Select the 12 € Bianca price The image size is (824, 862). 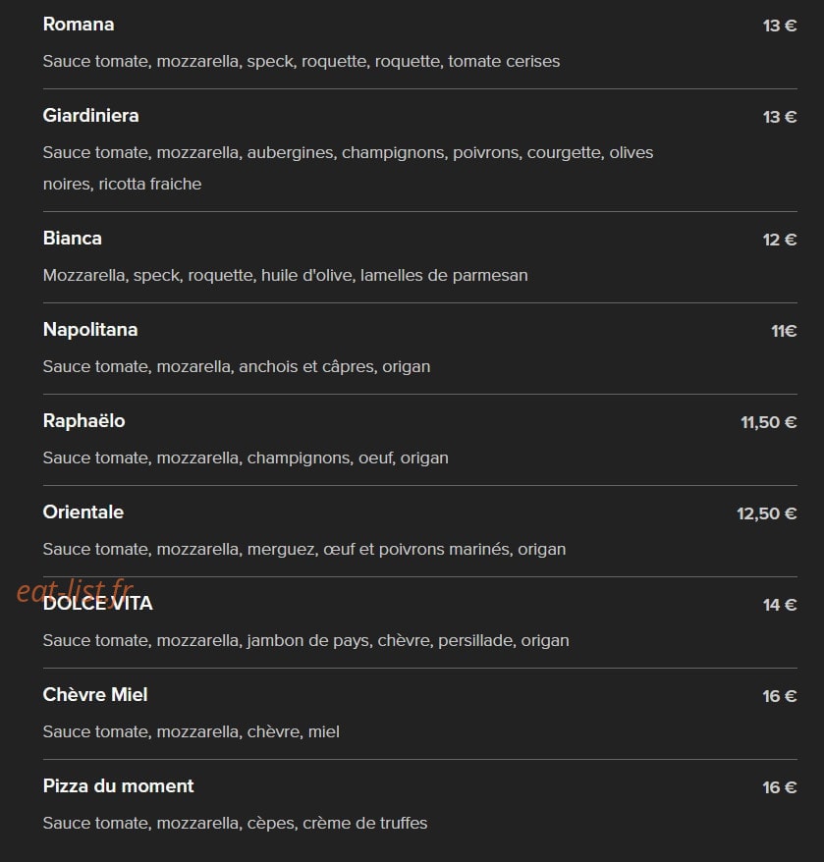click(x=780, y=240)
